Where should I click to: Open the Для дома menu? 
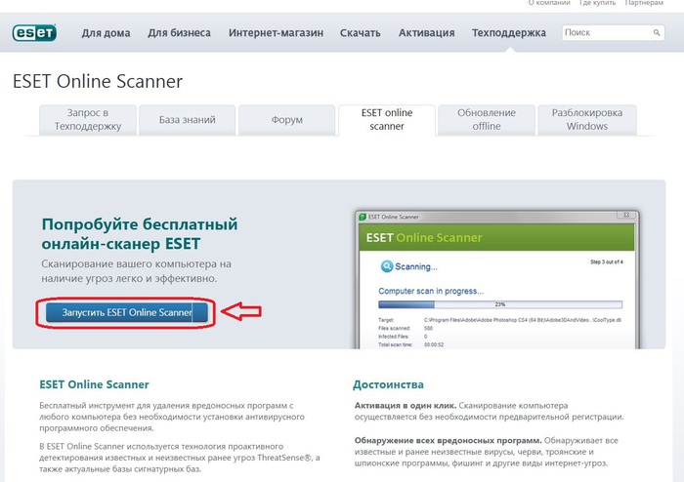106,32
